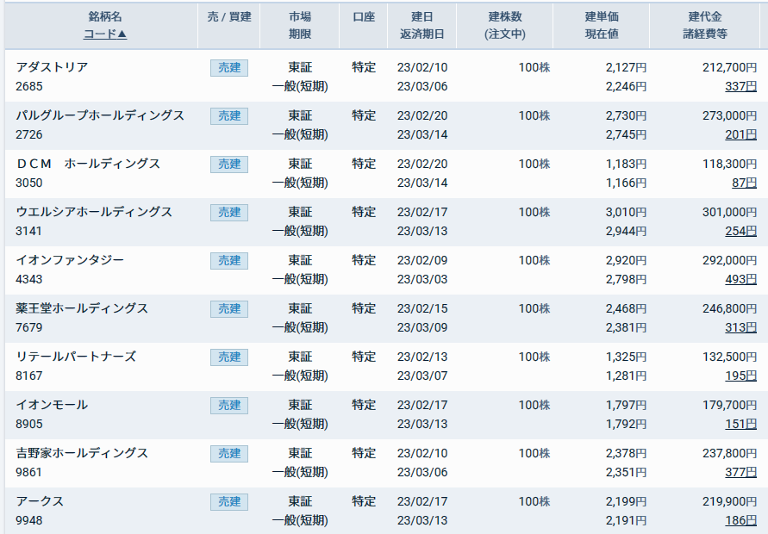Viewport: 768px width, 534px height.
Task: Click 売建 badge for イオンモール
Action: 229,406
